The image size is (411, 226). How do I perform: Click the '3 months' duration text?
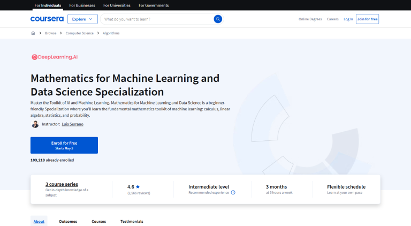click(276, 187)
